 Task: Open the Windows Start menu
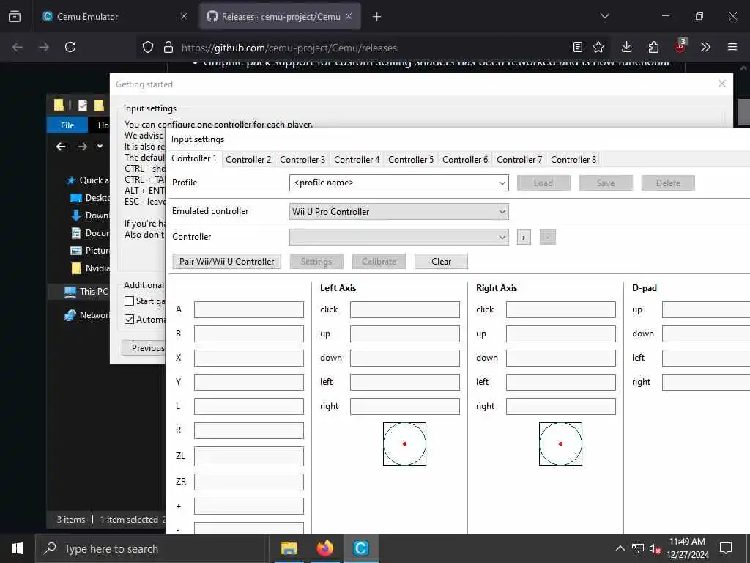coord(18,548)
